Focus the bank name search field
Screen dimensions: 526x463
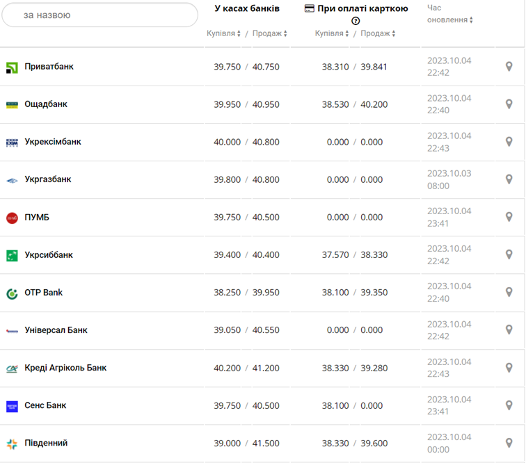pos(100,15)
